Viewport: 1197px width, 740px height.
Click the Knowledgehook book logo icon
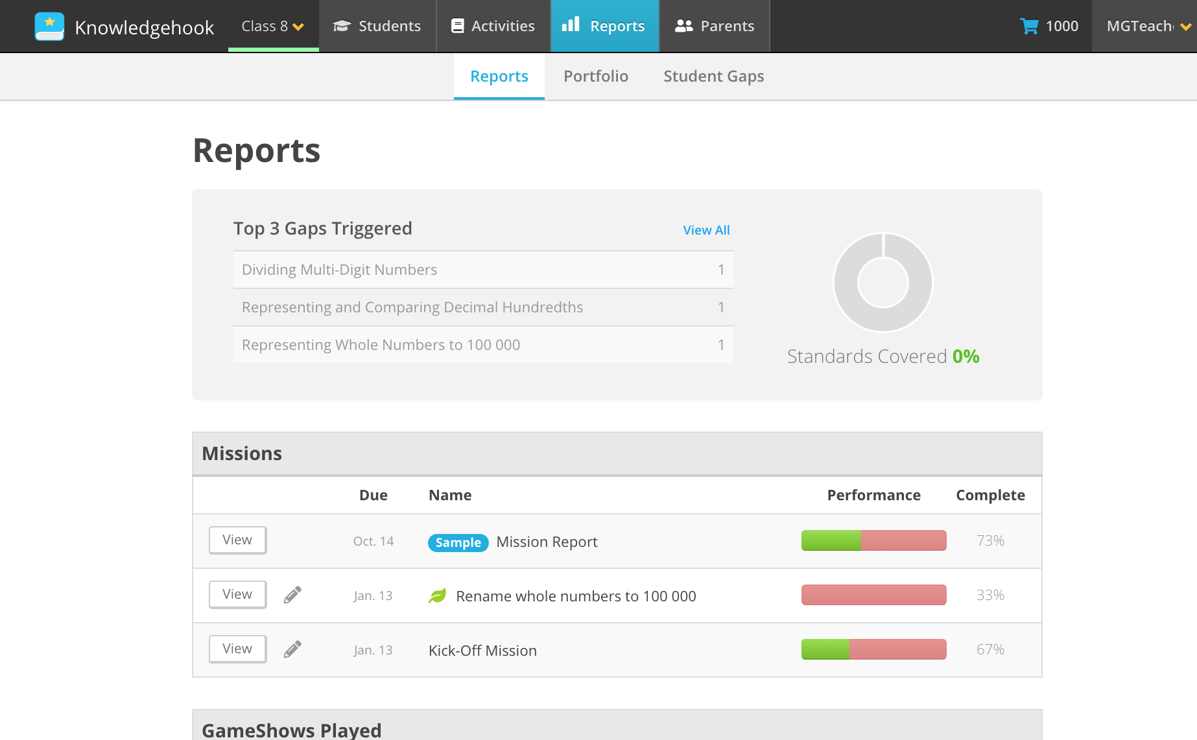pyautogui.click(x=49, y=27)
